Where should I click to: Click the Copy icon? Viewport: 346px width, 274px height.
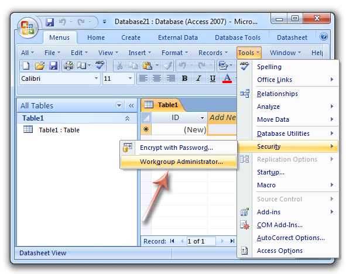pyautogui.click(x=133, y=66)
